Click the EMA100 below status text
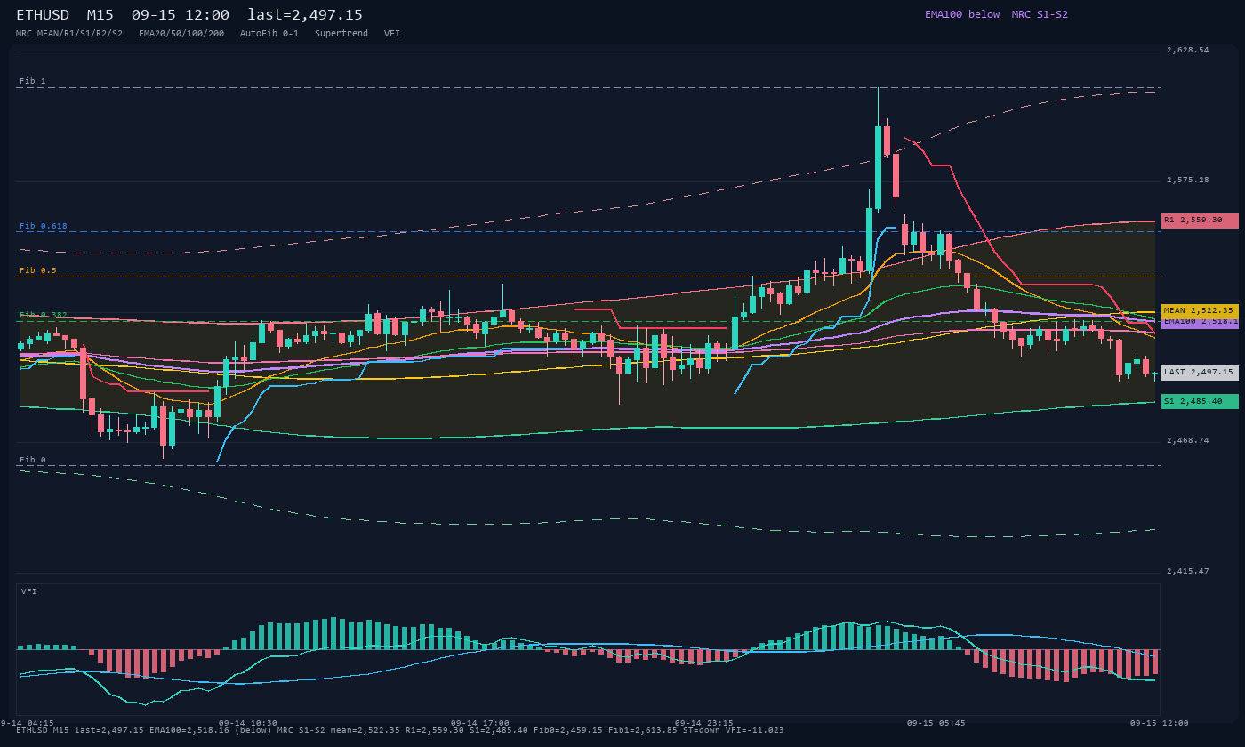1245x747 pixels. click(962, 14)
